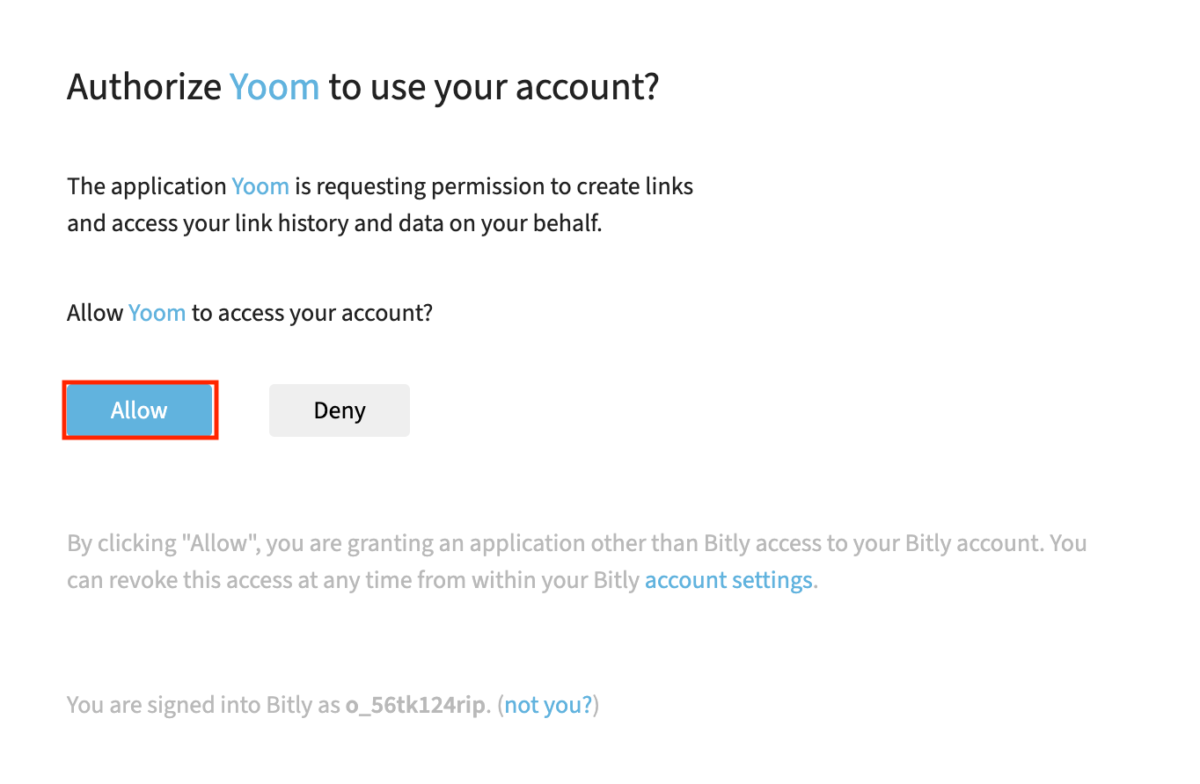The height and width of the screenshot is (784, 1200).
Task: Click "You are signed into Bitly as" text
Action: [201, 705]
